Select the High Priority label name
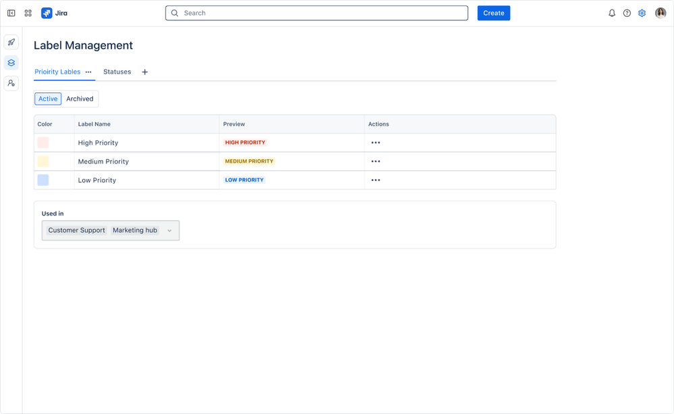674x414 pixels. tap(98, 143)
